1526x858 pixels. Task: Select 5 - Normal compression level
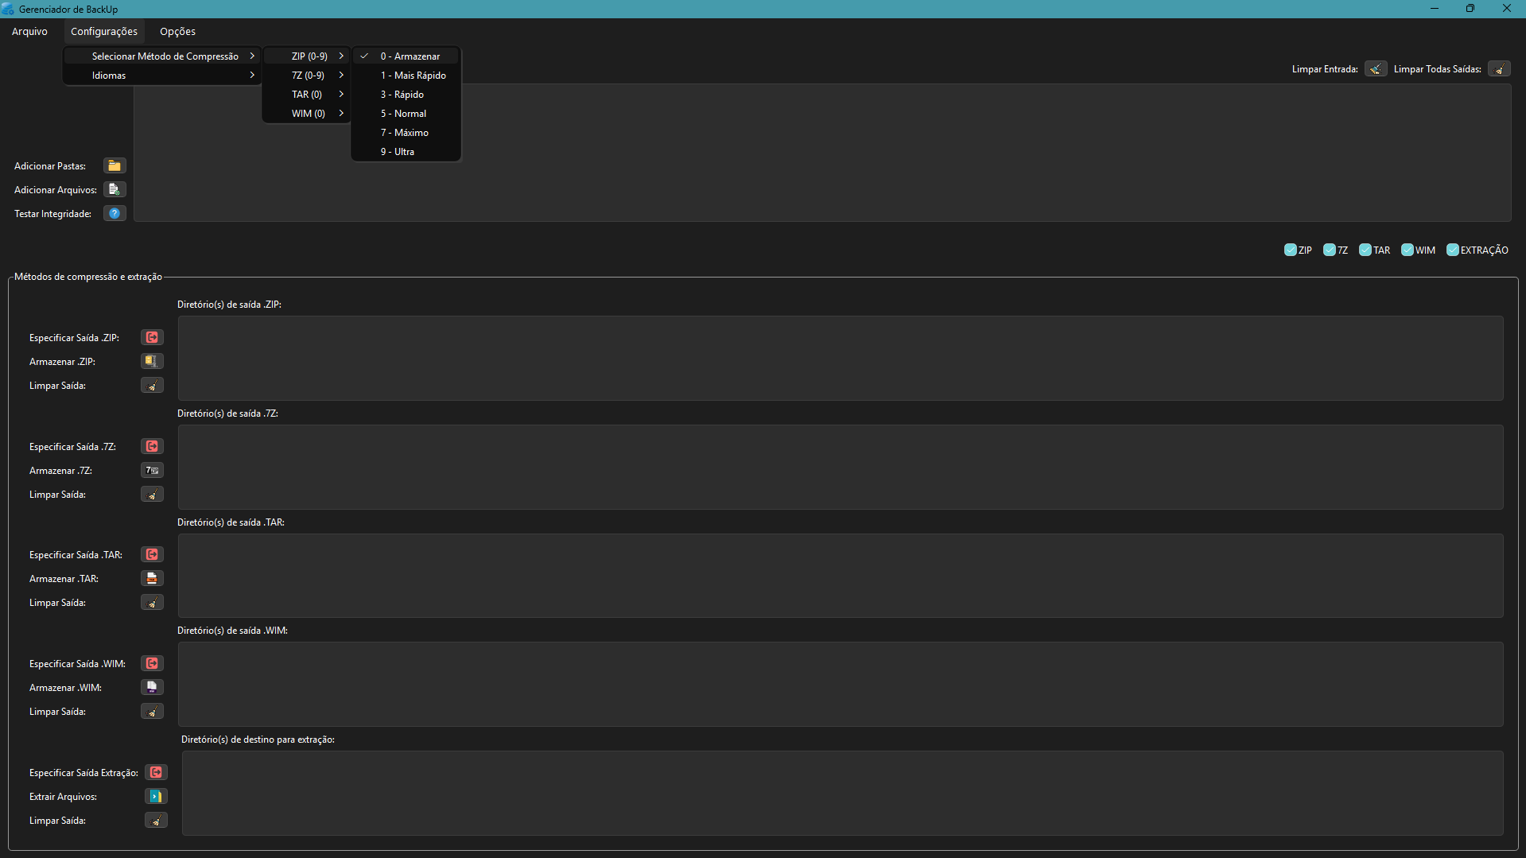[406, 113]
